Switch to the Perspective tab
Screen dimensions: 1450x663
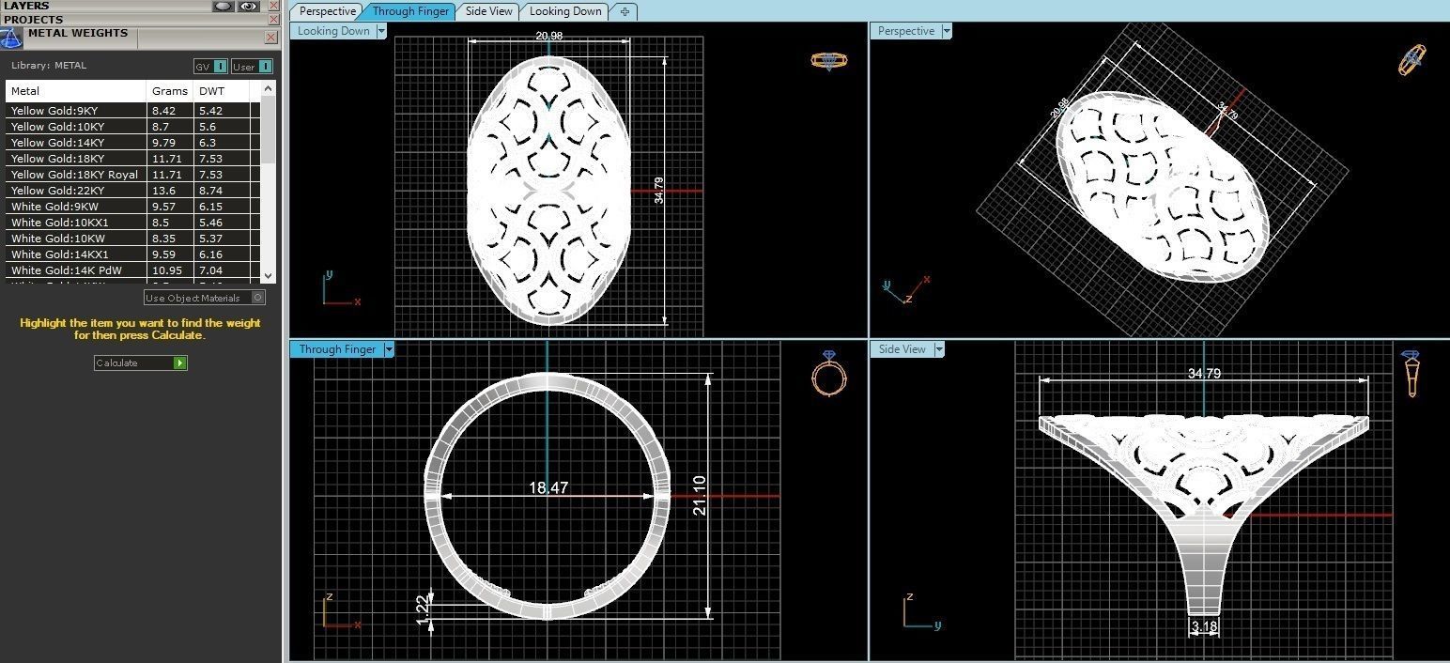coord(327,11)
